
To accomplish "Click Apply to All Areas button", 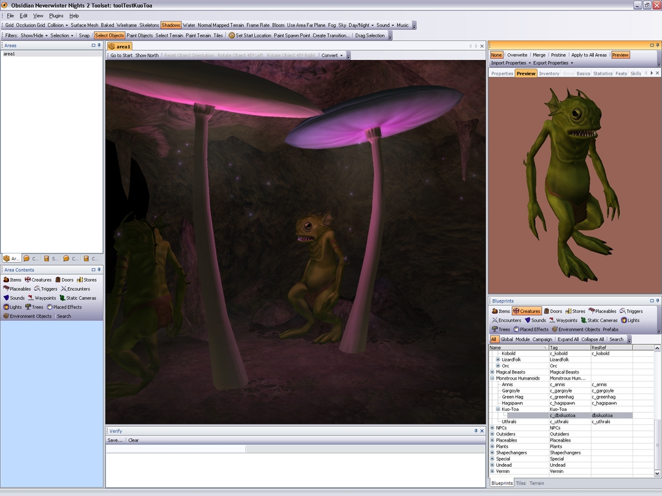I will 588,55.
